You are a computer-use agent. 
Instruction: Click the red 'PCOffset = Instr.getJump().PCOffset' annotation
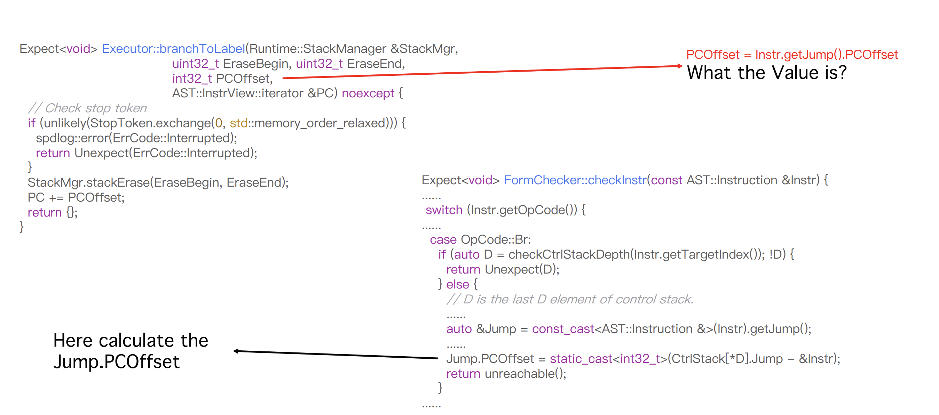point(792,54)
